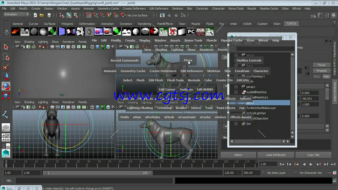Click Recent Commands in the hotbox
This screenshot has width=338, height=190.
click(x=125, y=60)
